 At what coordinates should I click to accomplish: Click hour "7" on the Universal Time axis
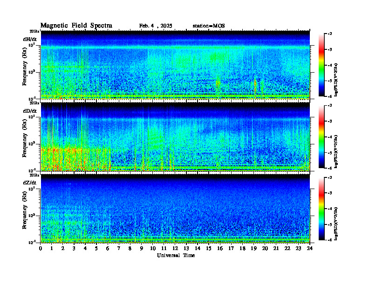(119, 248)
